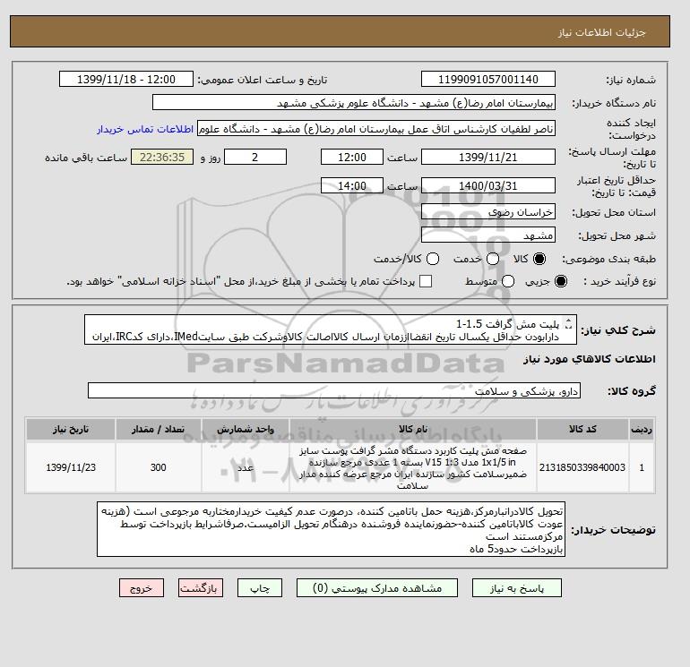The width and height of the screenshot is (690, 667).
Task: Click the deadline time field 12:00
Action: [352, 157]
